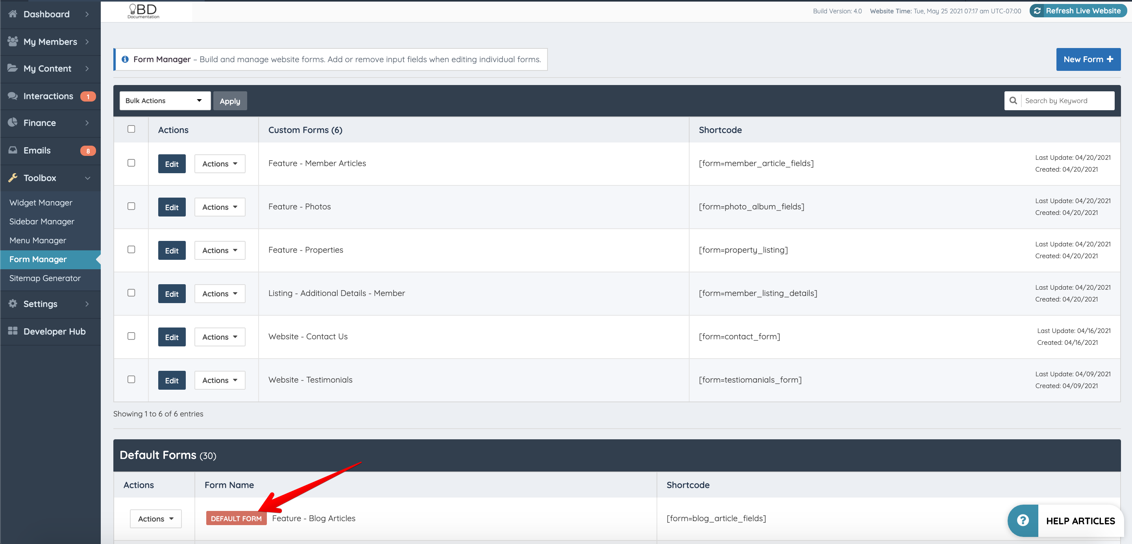This screenshot has height=544, width=1132.
Task: Open My Content using its folder icon
Action: coord(13,68)
